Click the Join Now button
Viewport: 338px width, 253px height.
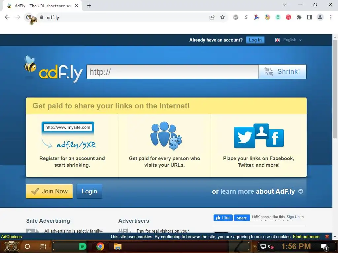[50, 191]
